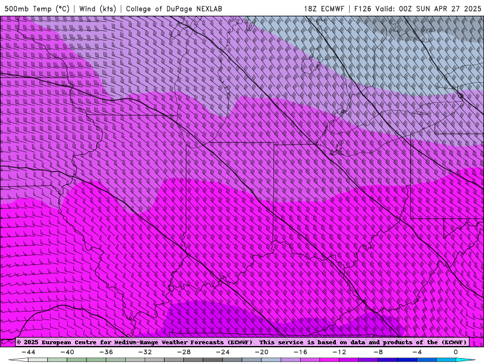Click the '-20' color scale label
This screenshot has width=484, height=363.
(x=262, y=352)
